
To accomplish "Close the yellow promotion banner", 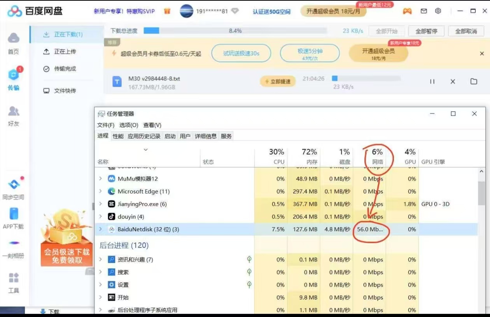I will (x=482, y=54).
